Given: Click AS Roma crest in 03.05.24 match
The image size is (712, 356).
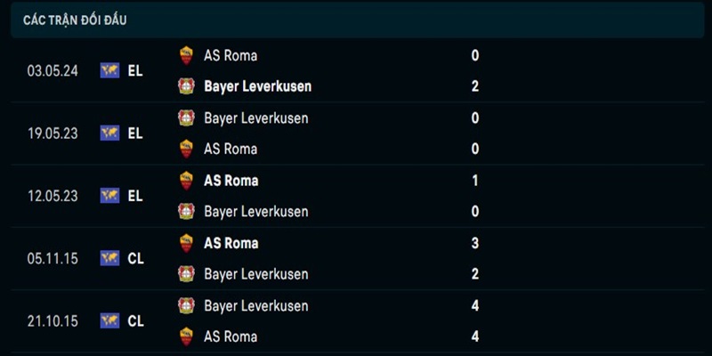Looking at the screenshot, I should coord(186,55).
